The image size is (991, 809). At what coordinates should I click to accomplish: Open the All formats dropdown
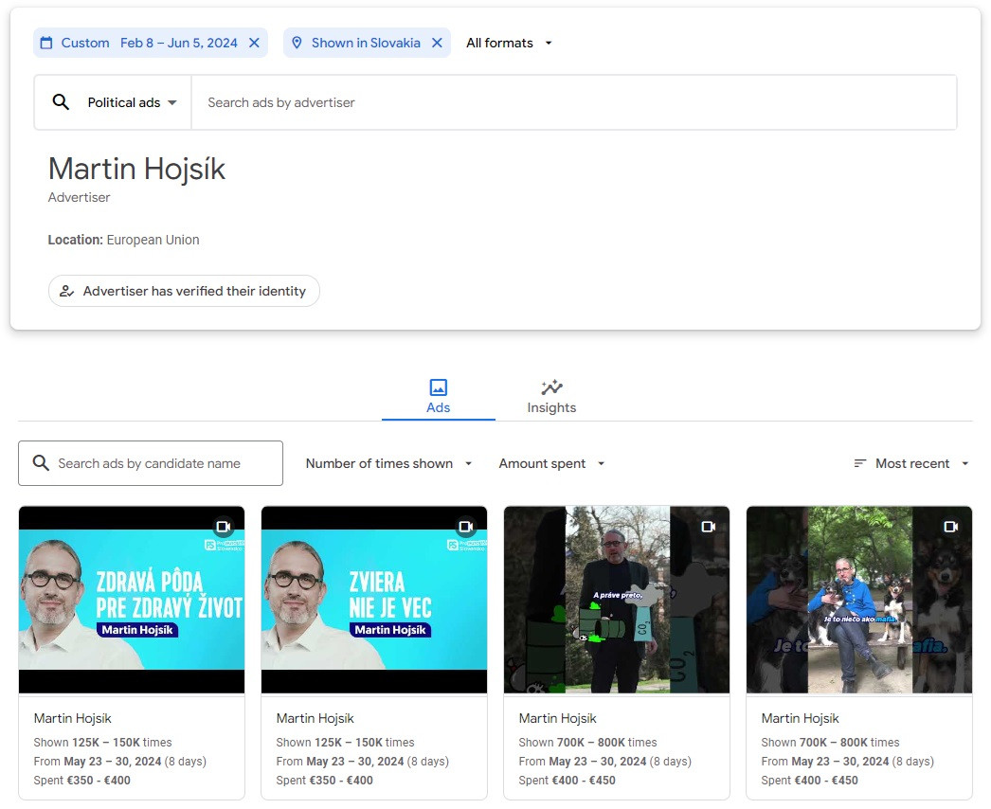pyautogui.click(x=509, y=43)
